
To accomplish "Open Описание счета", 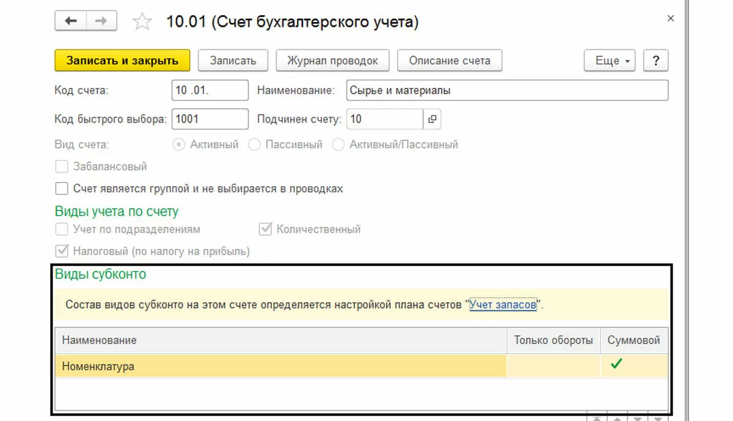I will click(450, 60).
